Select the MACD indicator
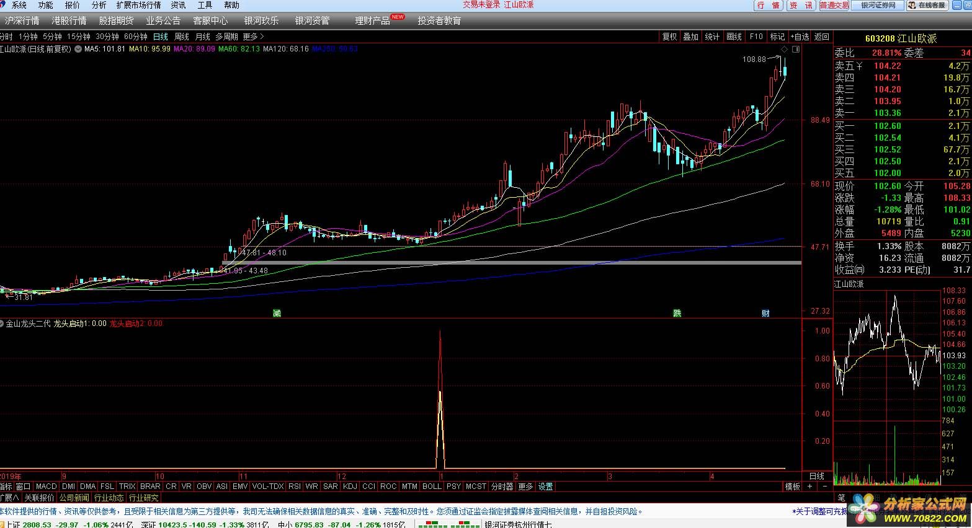 (46, 486)
